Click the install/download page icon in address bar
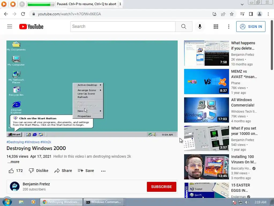 tap(214, 14)
